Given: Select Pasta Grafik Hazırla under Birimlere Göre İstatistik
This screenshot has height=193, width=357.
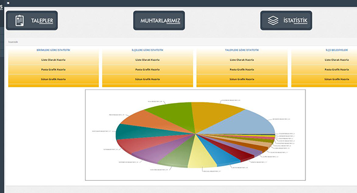Looking at the screenshot, I should point(54,70).
